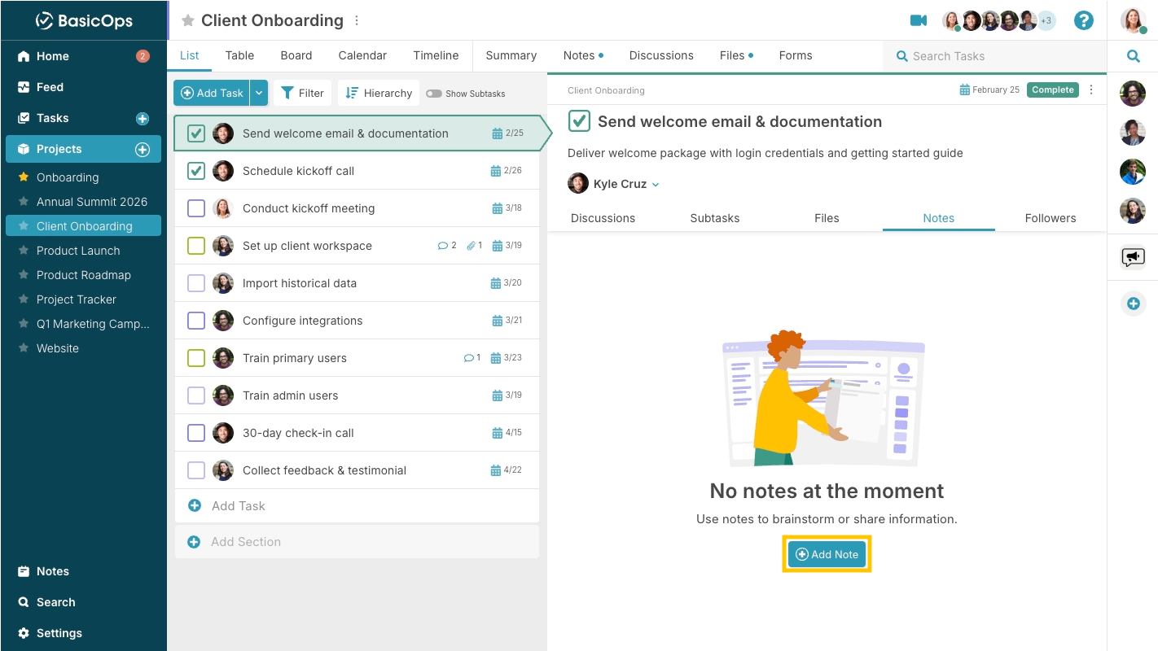Viewport: 1158px width, 651px height.
Task: Open the announcements megaphone icon in right rail
Action: point(1133,258)
